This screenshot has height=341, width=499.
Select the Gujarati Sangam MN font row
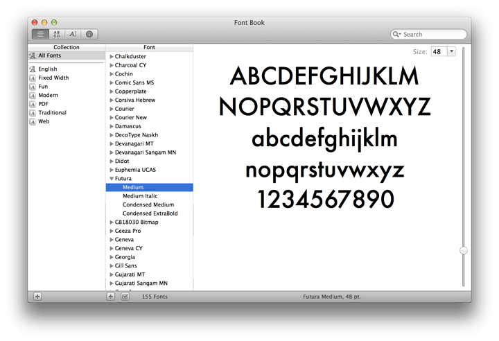click(149, 283)
